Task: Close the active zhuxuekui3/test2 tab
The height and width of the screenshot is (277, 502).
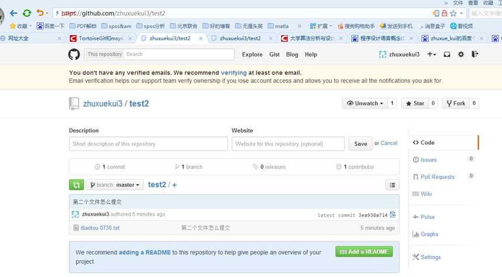Action: (x=201, y=38)
